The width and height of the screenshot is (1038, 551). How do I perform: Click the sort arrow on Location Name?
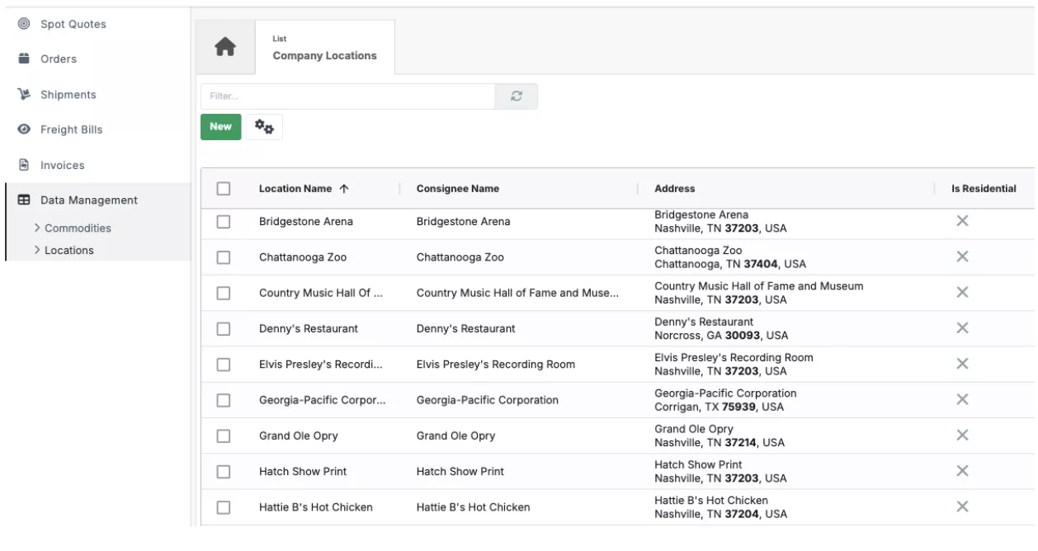click(x=344, y=189)
